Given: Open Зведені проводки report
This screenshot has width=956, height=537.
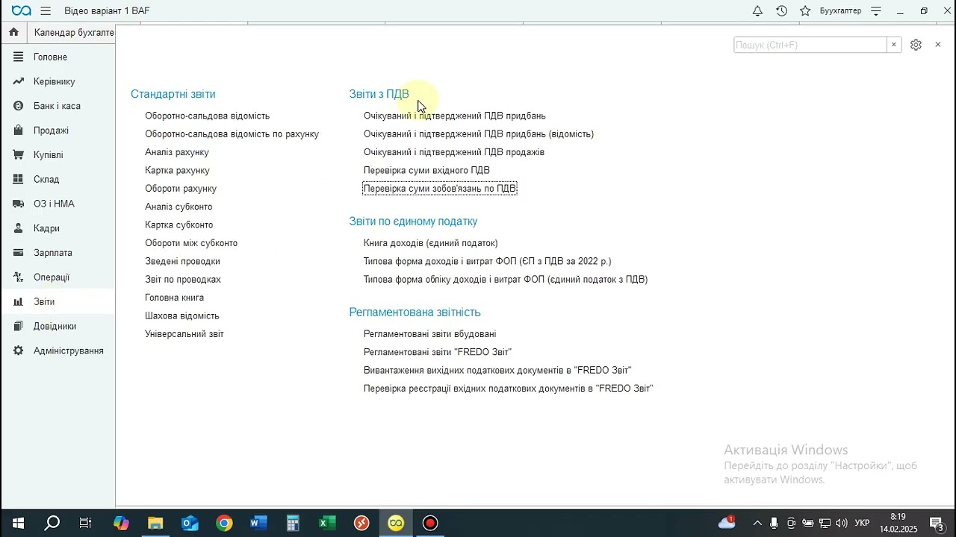Looking at the screenshot, I should pos(182,261).
